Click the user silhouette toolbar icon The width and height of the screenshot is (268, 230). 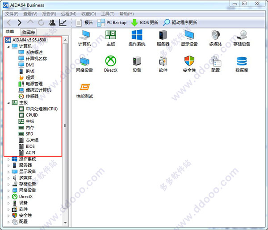pyautogui.click(x=52, y=23)
